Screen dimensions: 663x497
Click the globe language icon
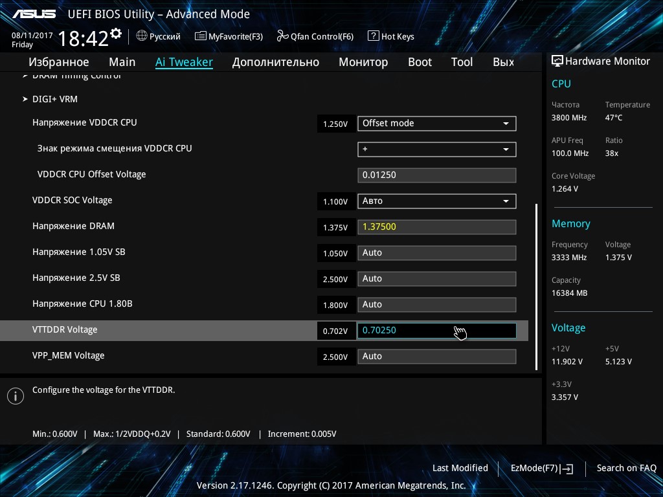click(142, 36)
